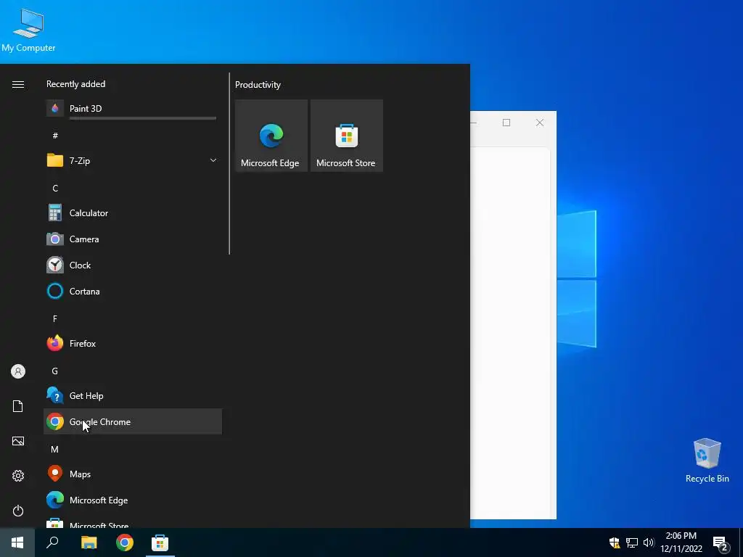Jump to letter M section header
The height and width of the screenshot is (557, 743).
tap(55, 449)
